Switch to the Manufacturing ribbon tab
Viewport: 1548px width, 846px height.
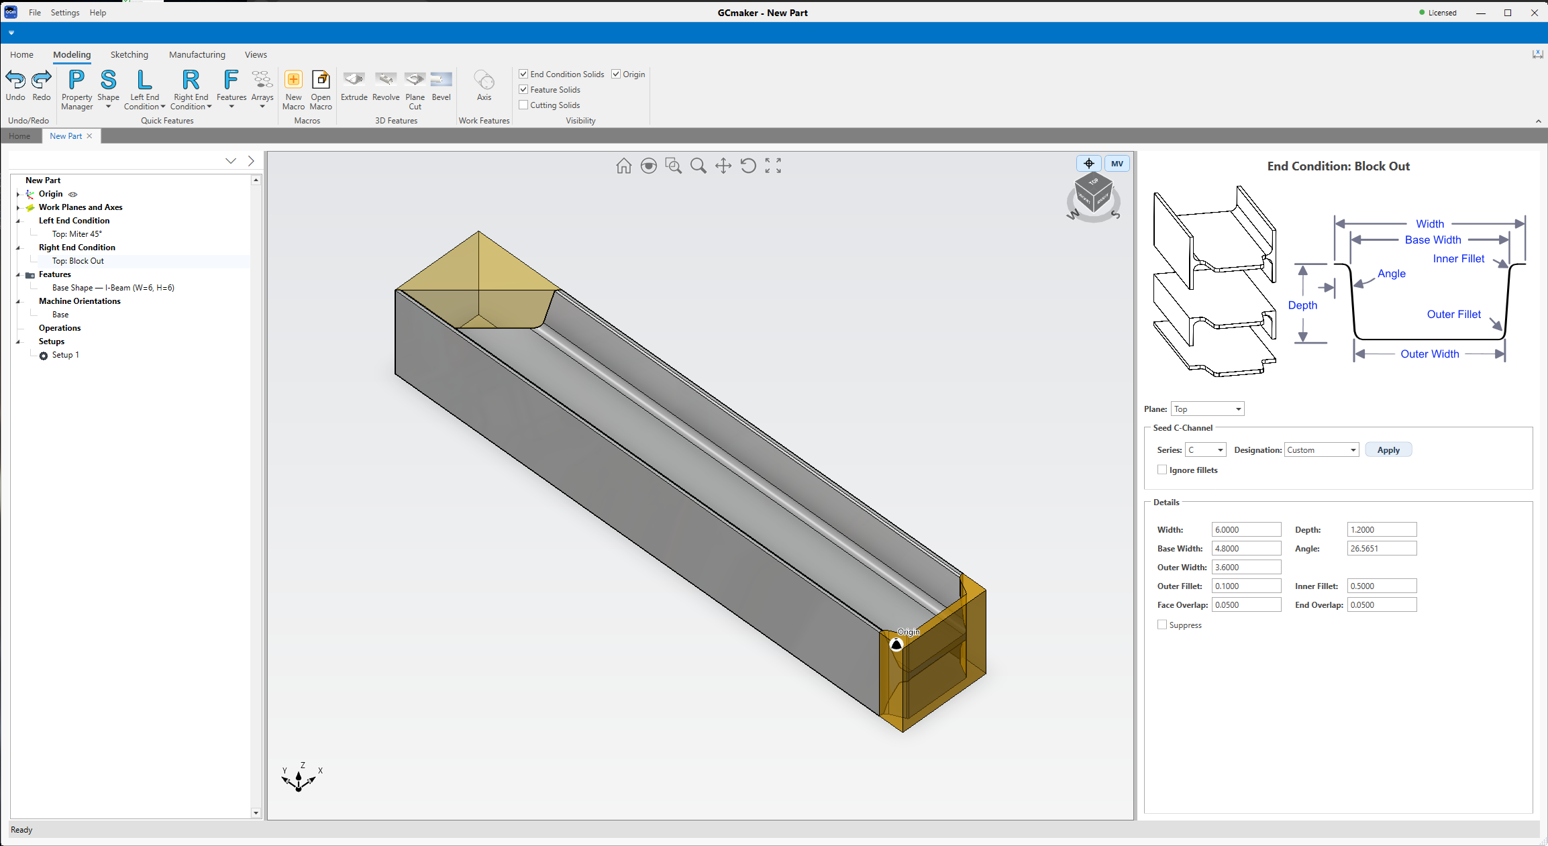pyautogui.click(x=197, y=54)
